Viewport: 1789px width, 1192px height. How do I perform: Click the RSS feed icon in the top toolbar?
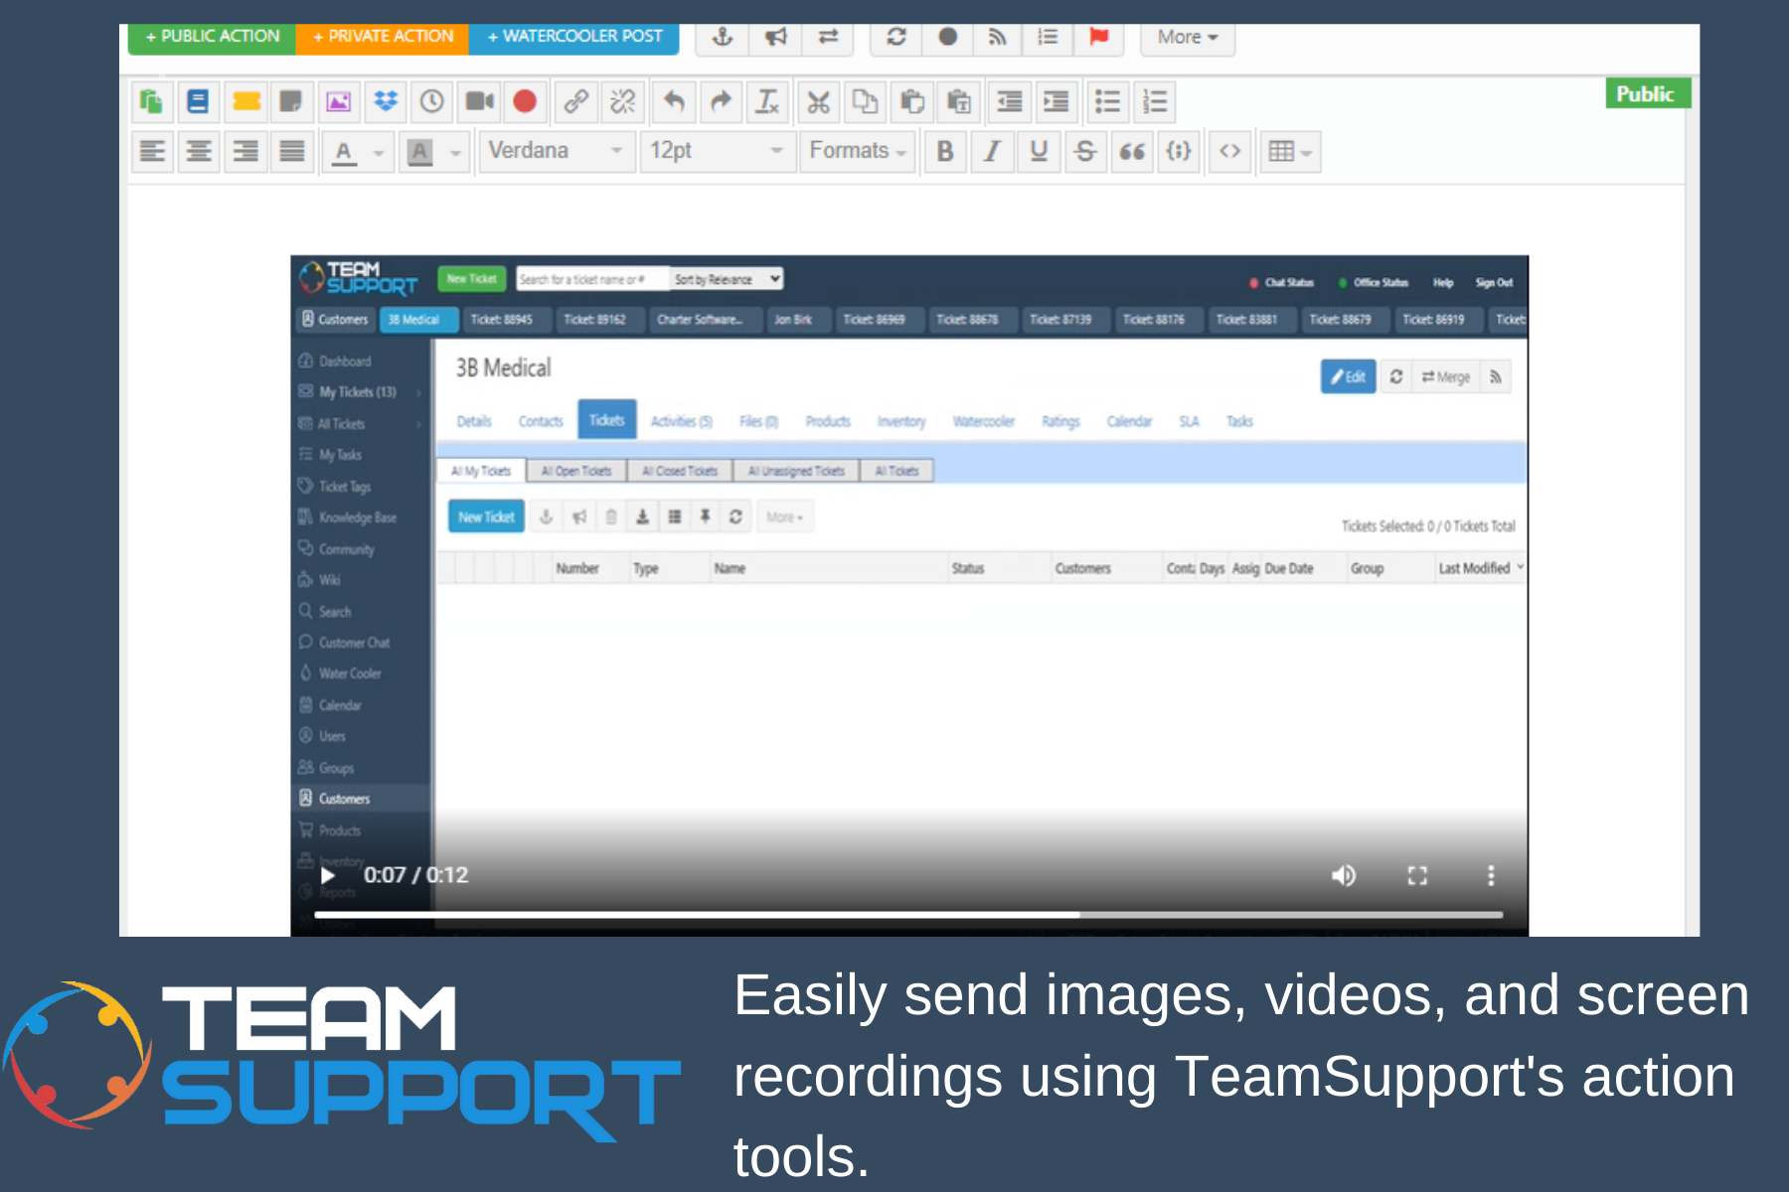point(997,38)
